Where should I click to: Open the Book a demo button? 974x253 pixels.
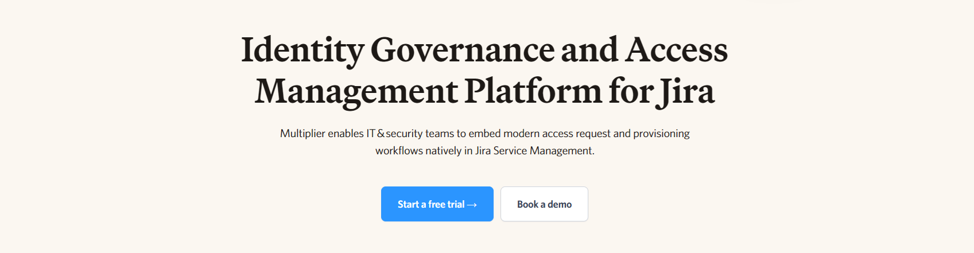pos(544,204)
